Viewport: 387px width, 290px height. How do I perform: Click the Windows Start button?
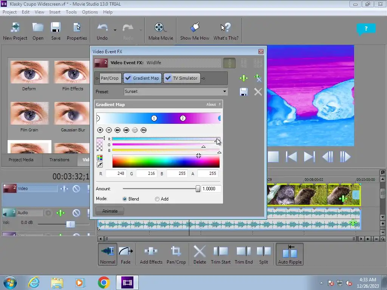click(x=10, y=282)
